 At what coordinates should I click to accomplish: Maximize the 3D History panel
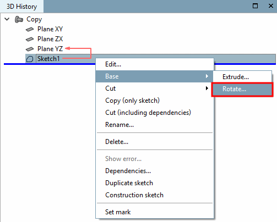click(255, 6)
